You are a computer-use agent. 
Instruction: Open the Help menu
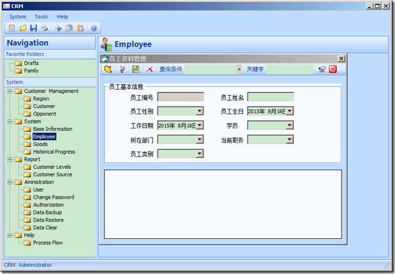point(62,17)
